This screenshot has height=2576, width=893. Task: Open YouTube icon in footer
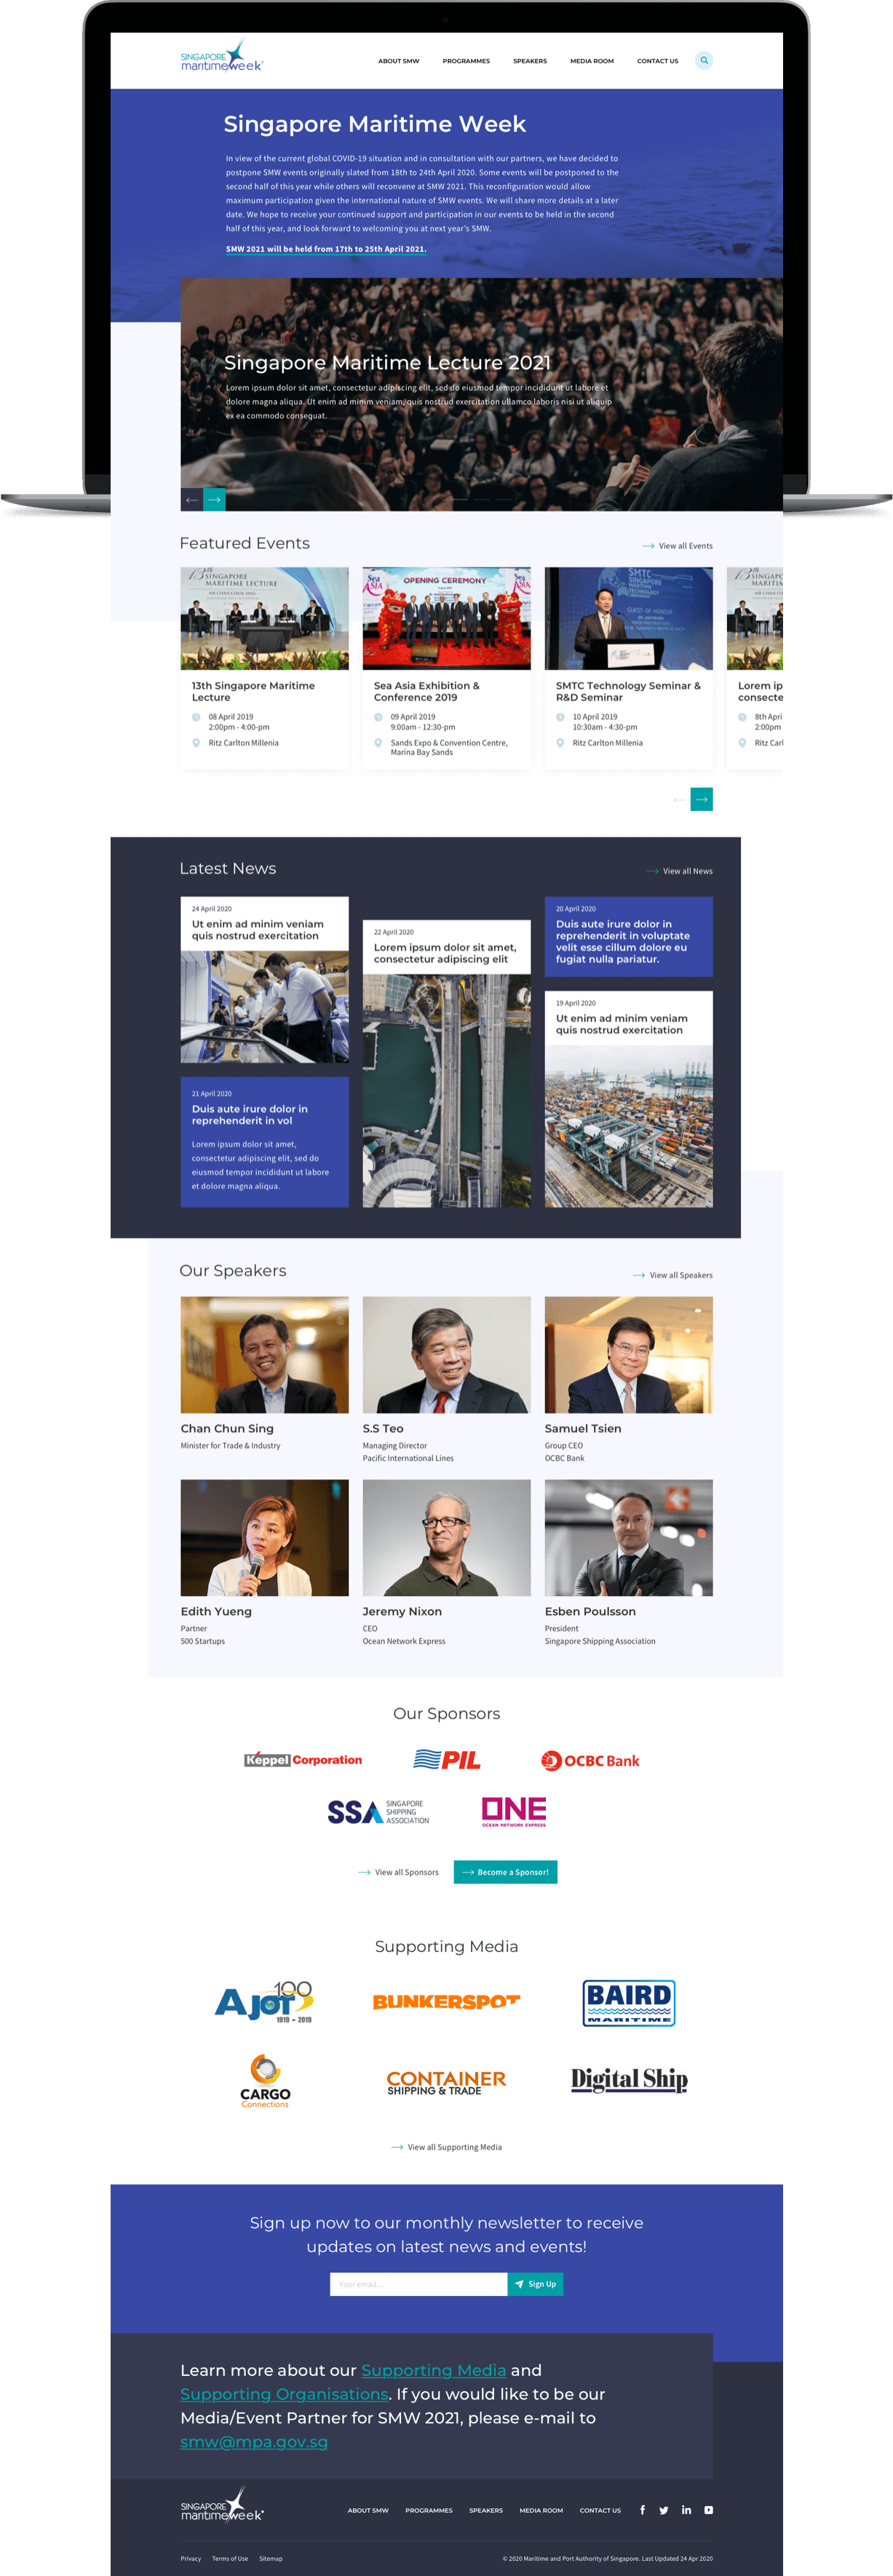pos(708,2509)
